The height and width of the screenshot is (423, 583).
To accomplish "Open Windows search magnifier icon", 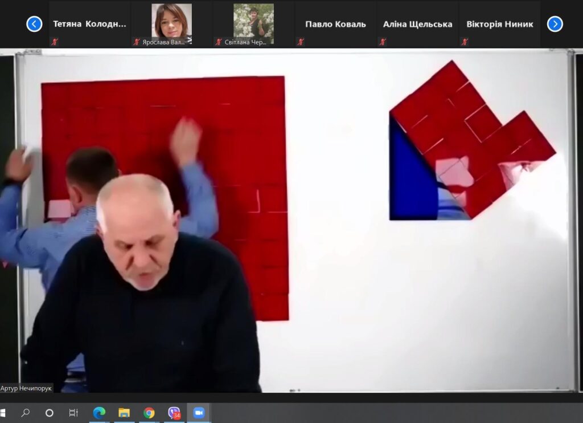I will click(25, 413).
